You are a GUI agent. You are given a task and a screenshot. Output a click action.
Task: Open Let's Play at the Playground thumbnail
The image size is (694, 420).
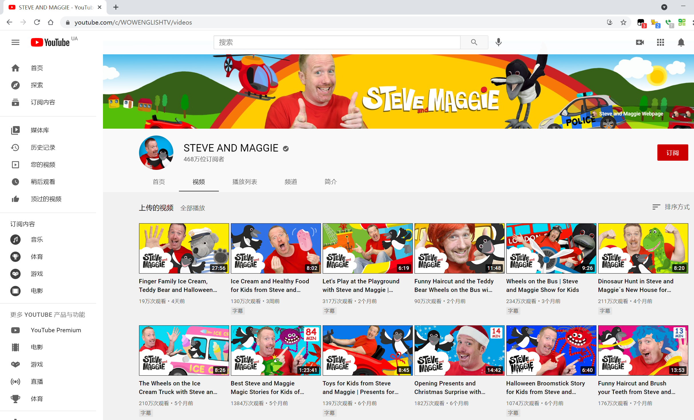tap(368, 248)
